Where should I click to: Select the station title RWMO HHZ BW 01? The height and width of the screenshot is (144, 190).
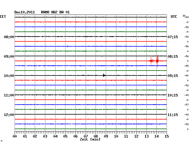pos(55,12)
